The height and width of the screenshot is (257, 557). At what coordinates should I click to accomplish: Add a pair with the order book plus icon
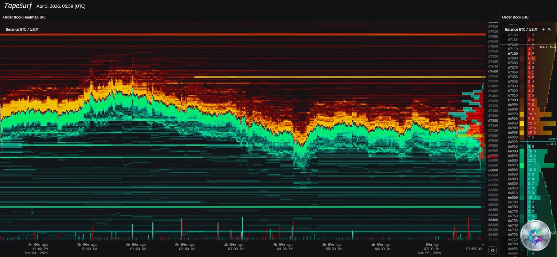point(543,29)
